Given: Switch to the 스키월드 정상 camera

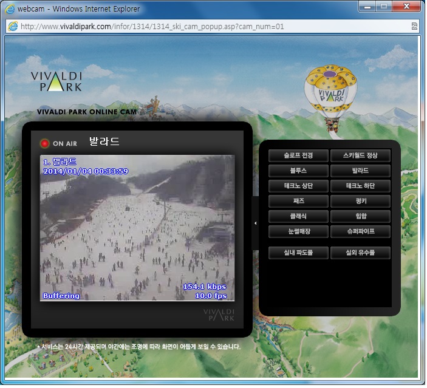Looking at the screenshot, I should pyautogui.click(x=361, y=156).
